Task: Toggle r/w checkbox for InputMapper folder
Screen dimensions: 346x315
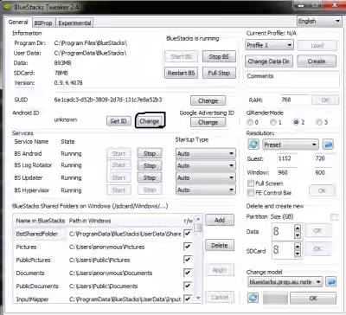Action: pyautogui.click(x=188, y=299)
